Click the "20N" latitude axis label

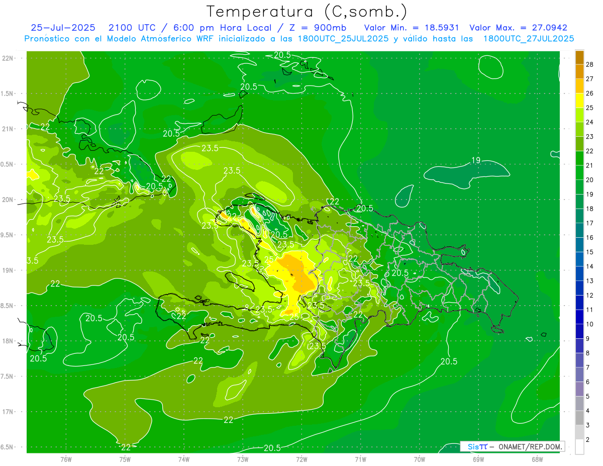coord(8,200)
